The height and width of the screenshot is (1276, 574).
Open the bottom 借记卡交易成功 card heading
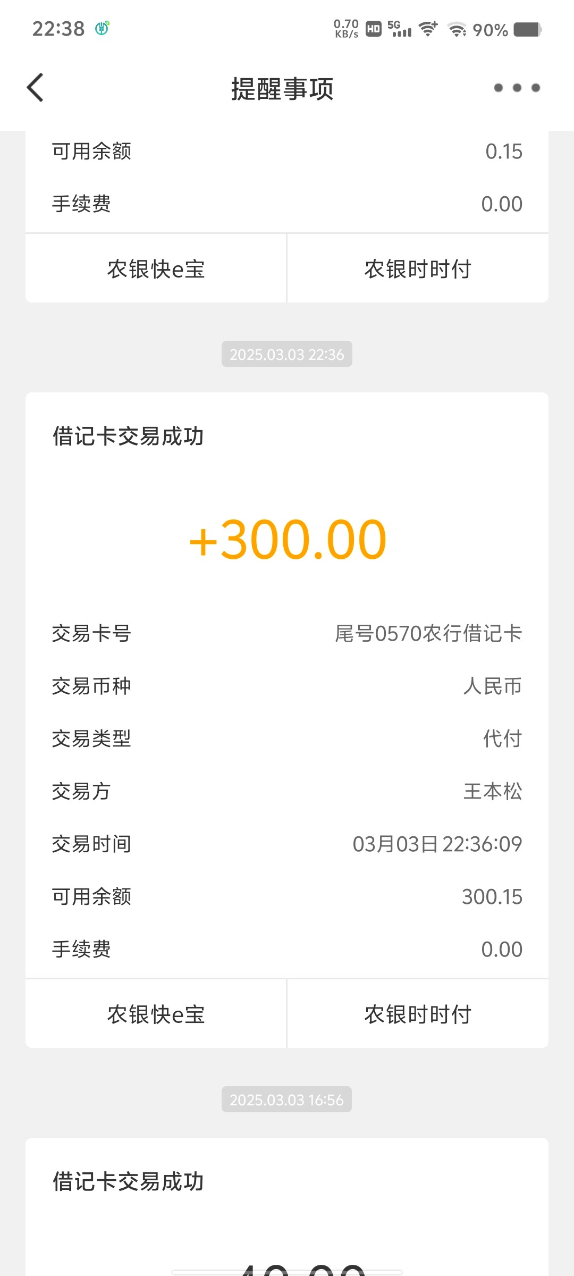(x=128, y=1182)
